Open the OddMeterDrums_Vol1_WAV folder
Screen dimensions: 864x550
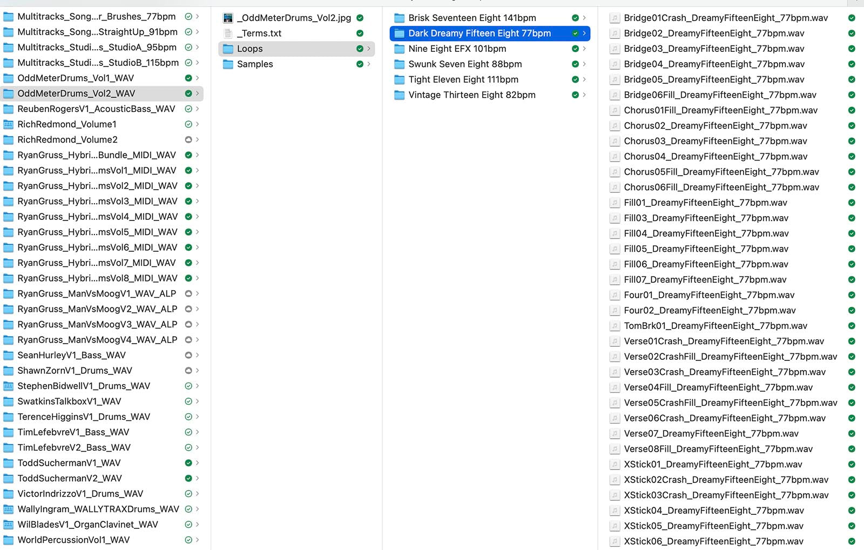pos(76,78)
